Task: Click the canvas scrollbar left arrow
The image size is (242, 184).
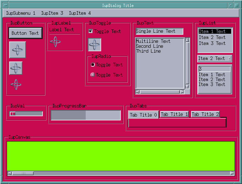Action: click(x=9, y=173)
